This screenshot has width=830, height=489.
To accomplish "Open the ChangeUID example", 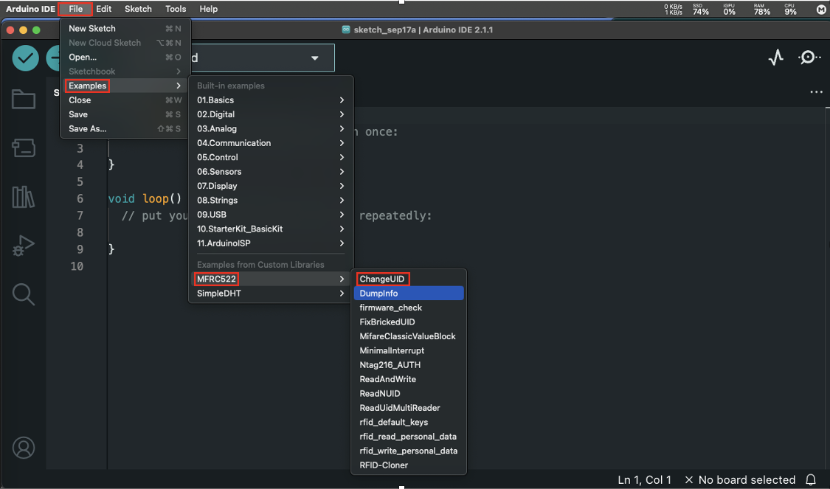I will (409, 279).
